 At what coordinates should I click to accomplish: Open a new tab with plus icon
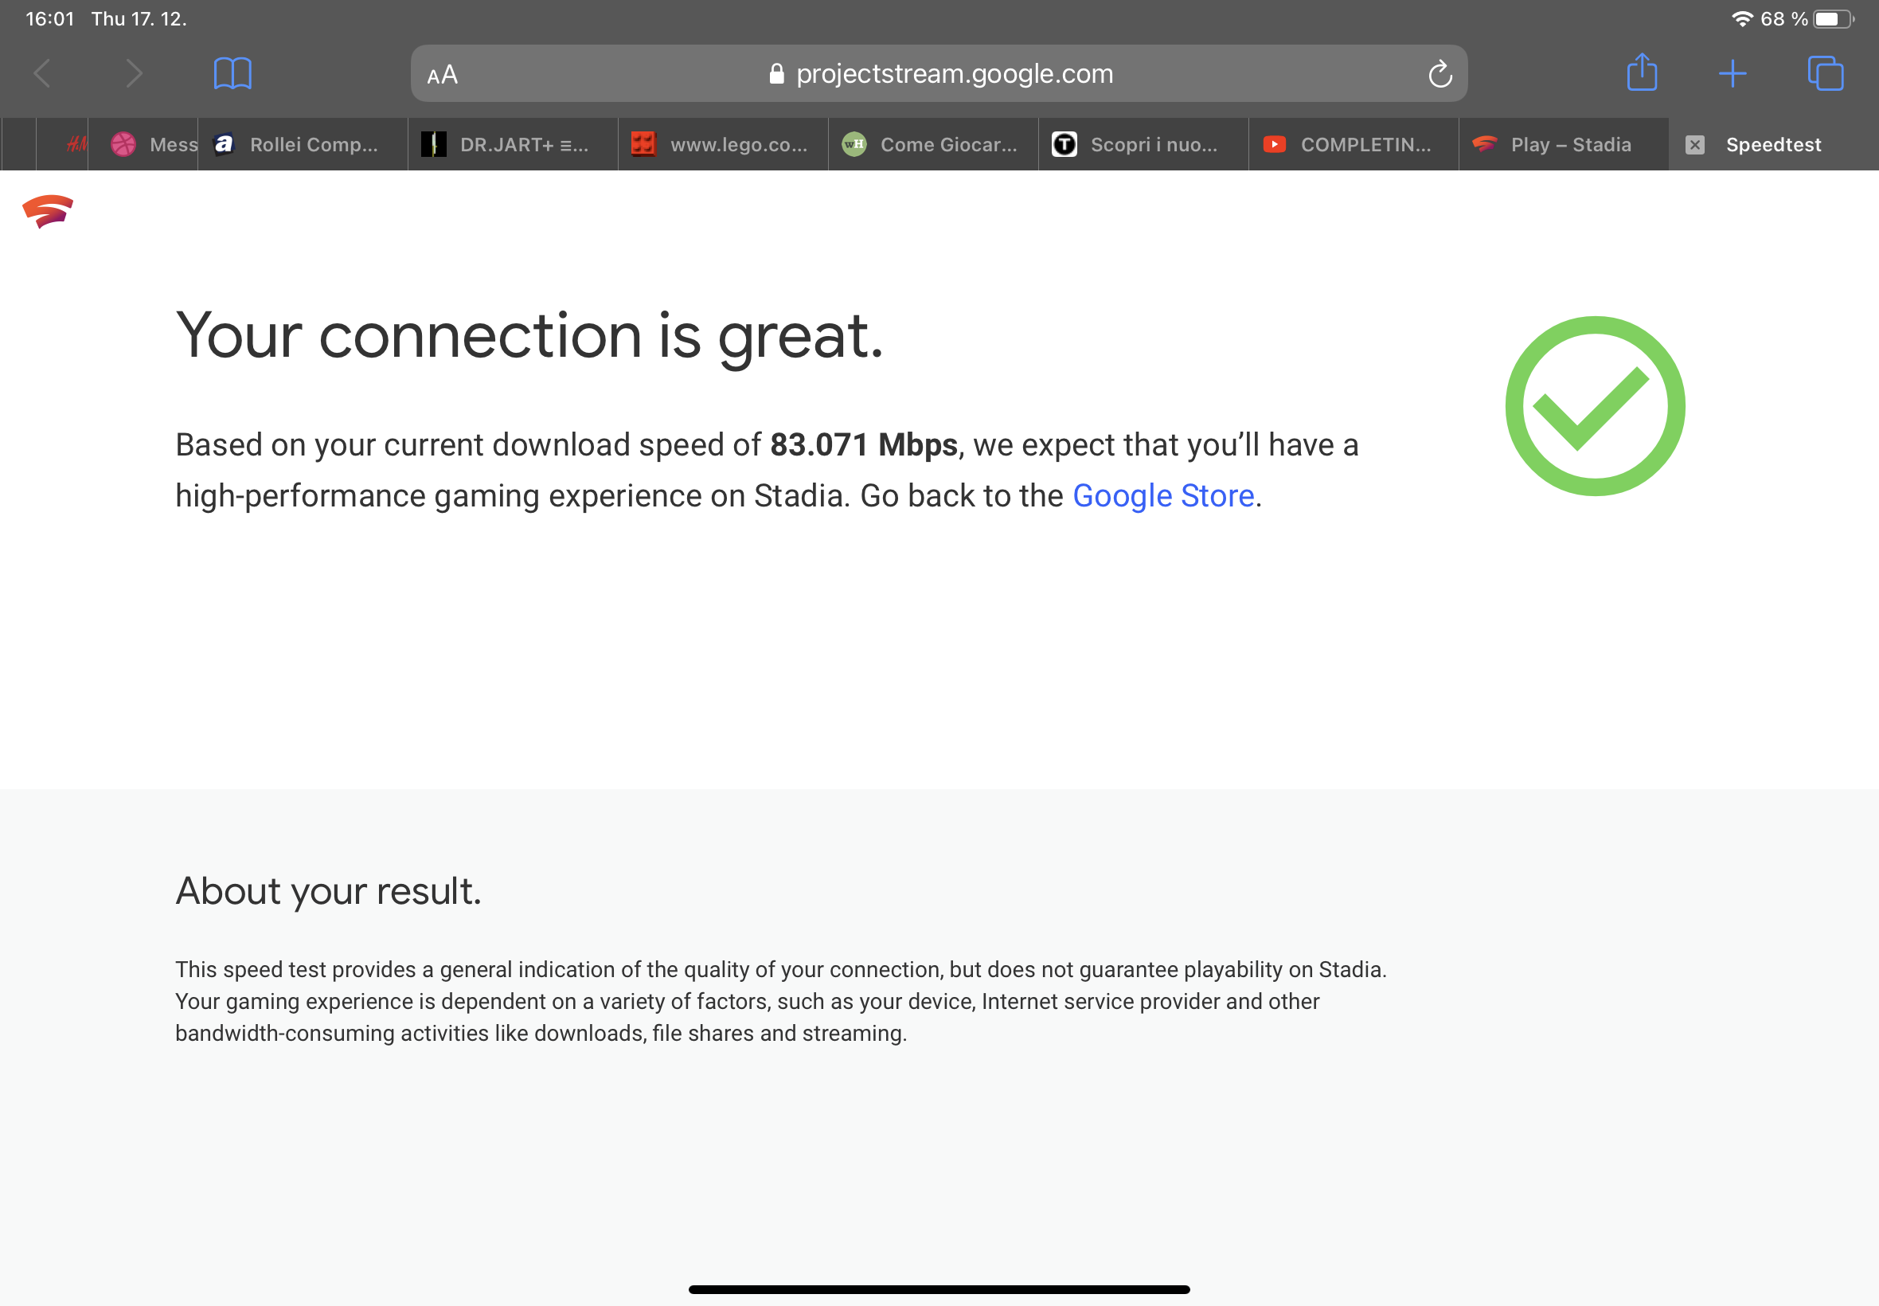[x=1733, y=73]
